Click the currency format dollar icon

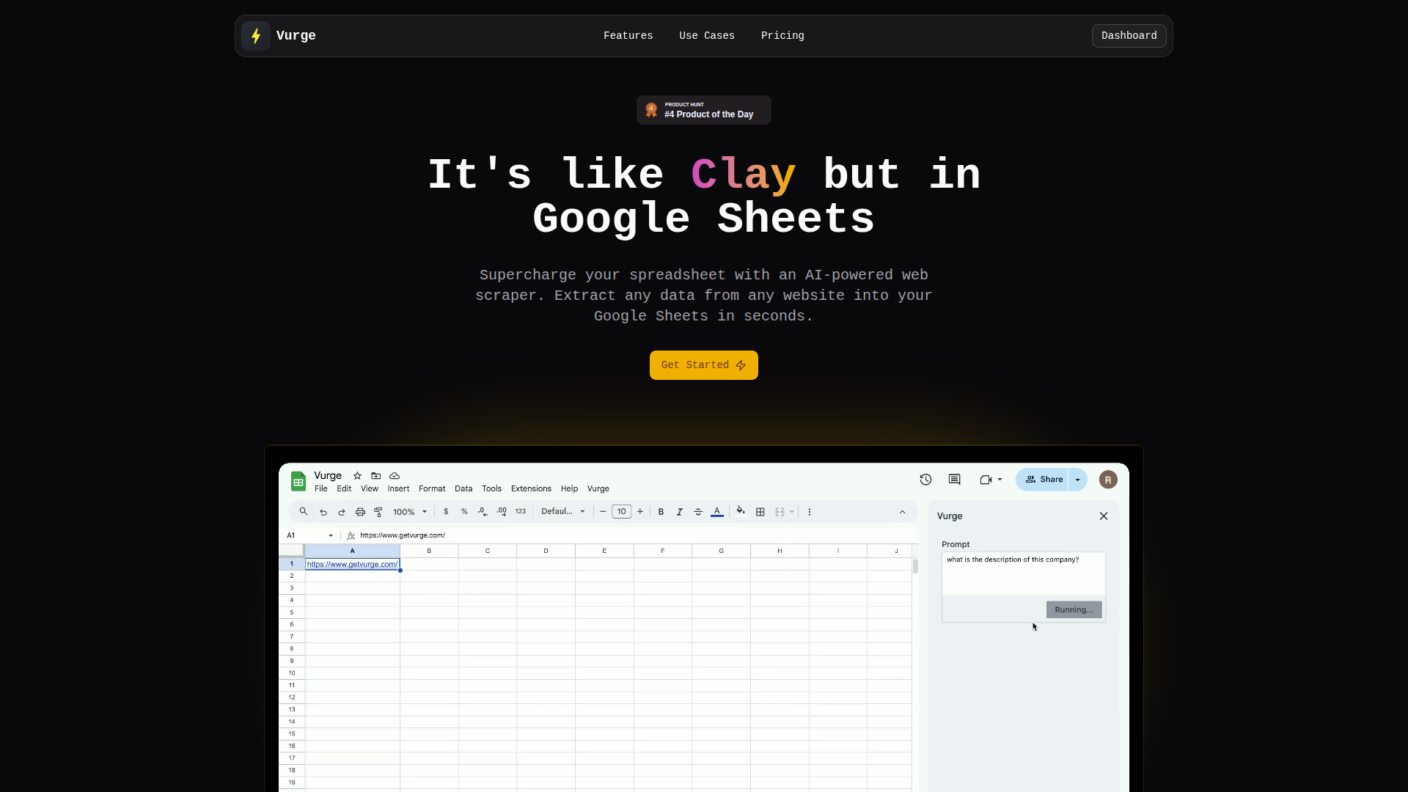446,512
